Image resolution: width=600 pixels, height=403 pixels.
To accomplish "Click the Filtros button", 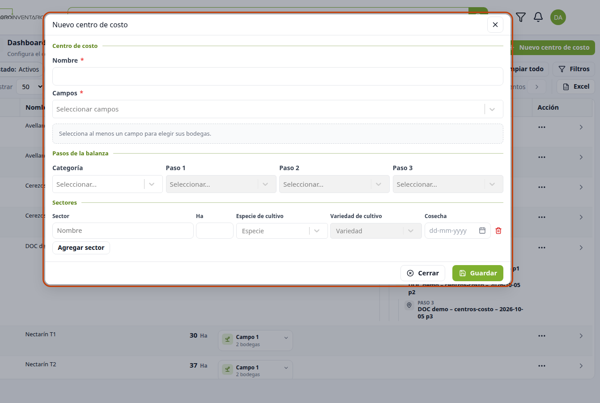I will [574, 69].
